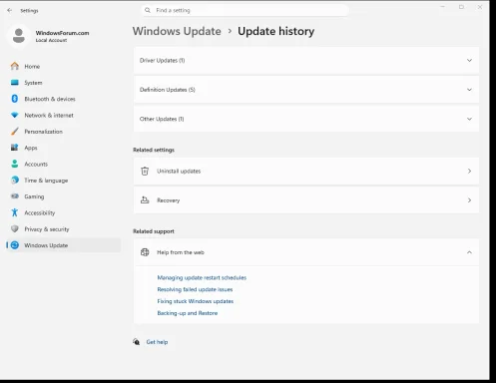This screenshot has width=496, height=383.
Task: Click Windows Update breadcrumb
Action: [177, 31]
